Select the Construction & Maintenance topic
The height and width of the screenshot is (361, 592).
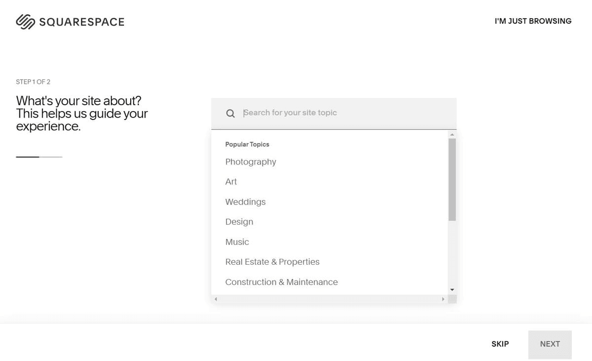tap(281, 281)
